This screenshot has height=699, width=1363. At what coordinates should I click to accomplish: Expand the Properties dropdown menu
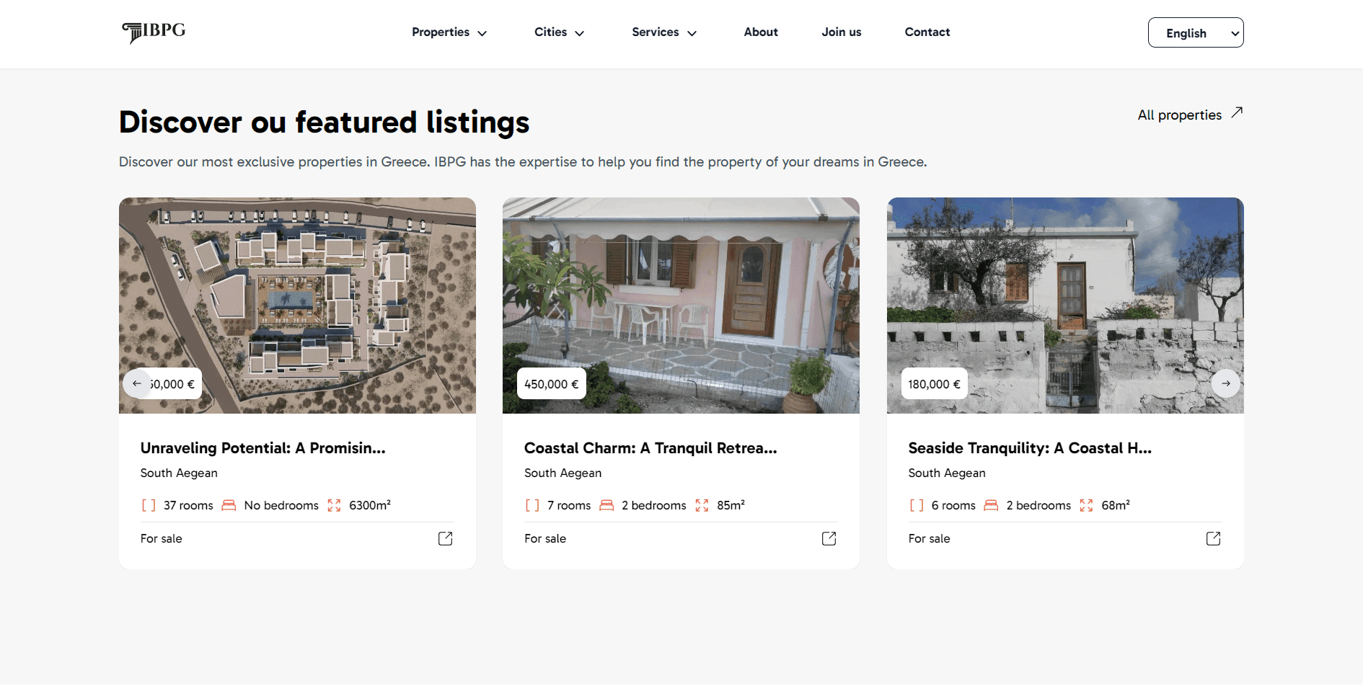click(449, 32)
